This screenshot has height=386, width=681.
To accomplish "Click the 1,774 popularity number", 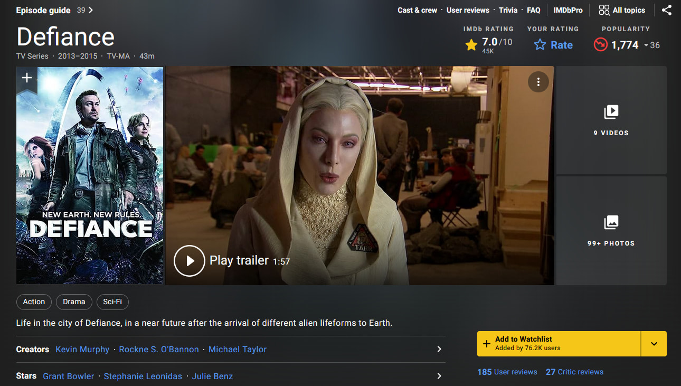I will 625,45.
